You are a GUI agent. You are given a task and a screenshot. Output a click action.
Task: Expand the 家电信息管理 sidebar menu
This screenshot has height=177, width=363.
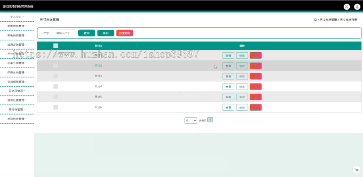point(17,26)
